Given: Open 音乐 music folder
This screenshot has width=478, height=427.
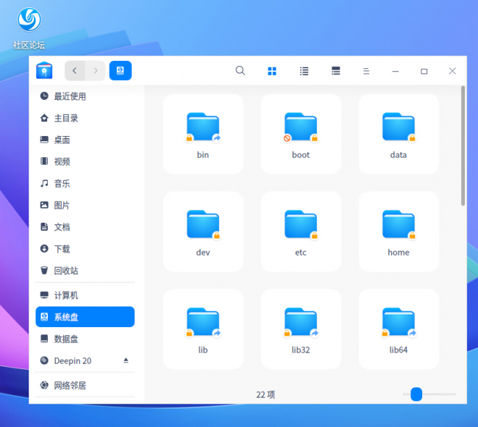Looking at the screenshot, I should [85, 183].
